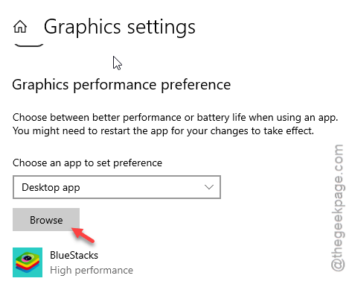
Task: Click the sentence about restarting the app
Action: point(163,130)
